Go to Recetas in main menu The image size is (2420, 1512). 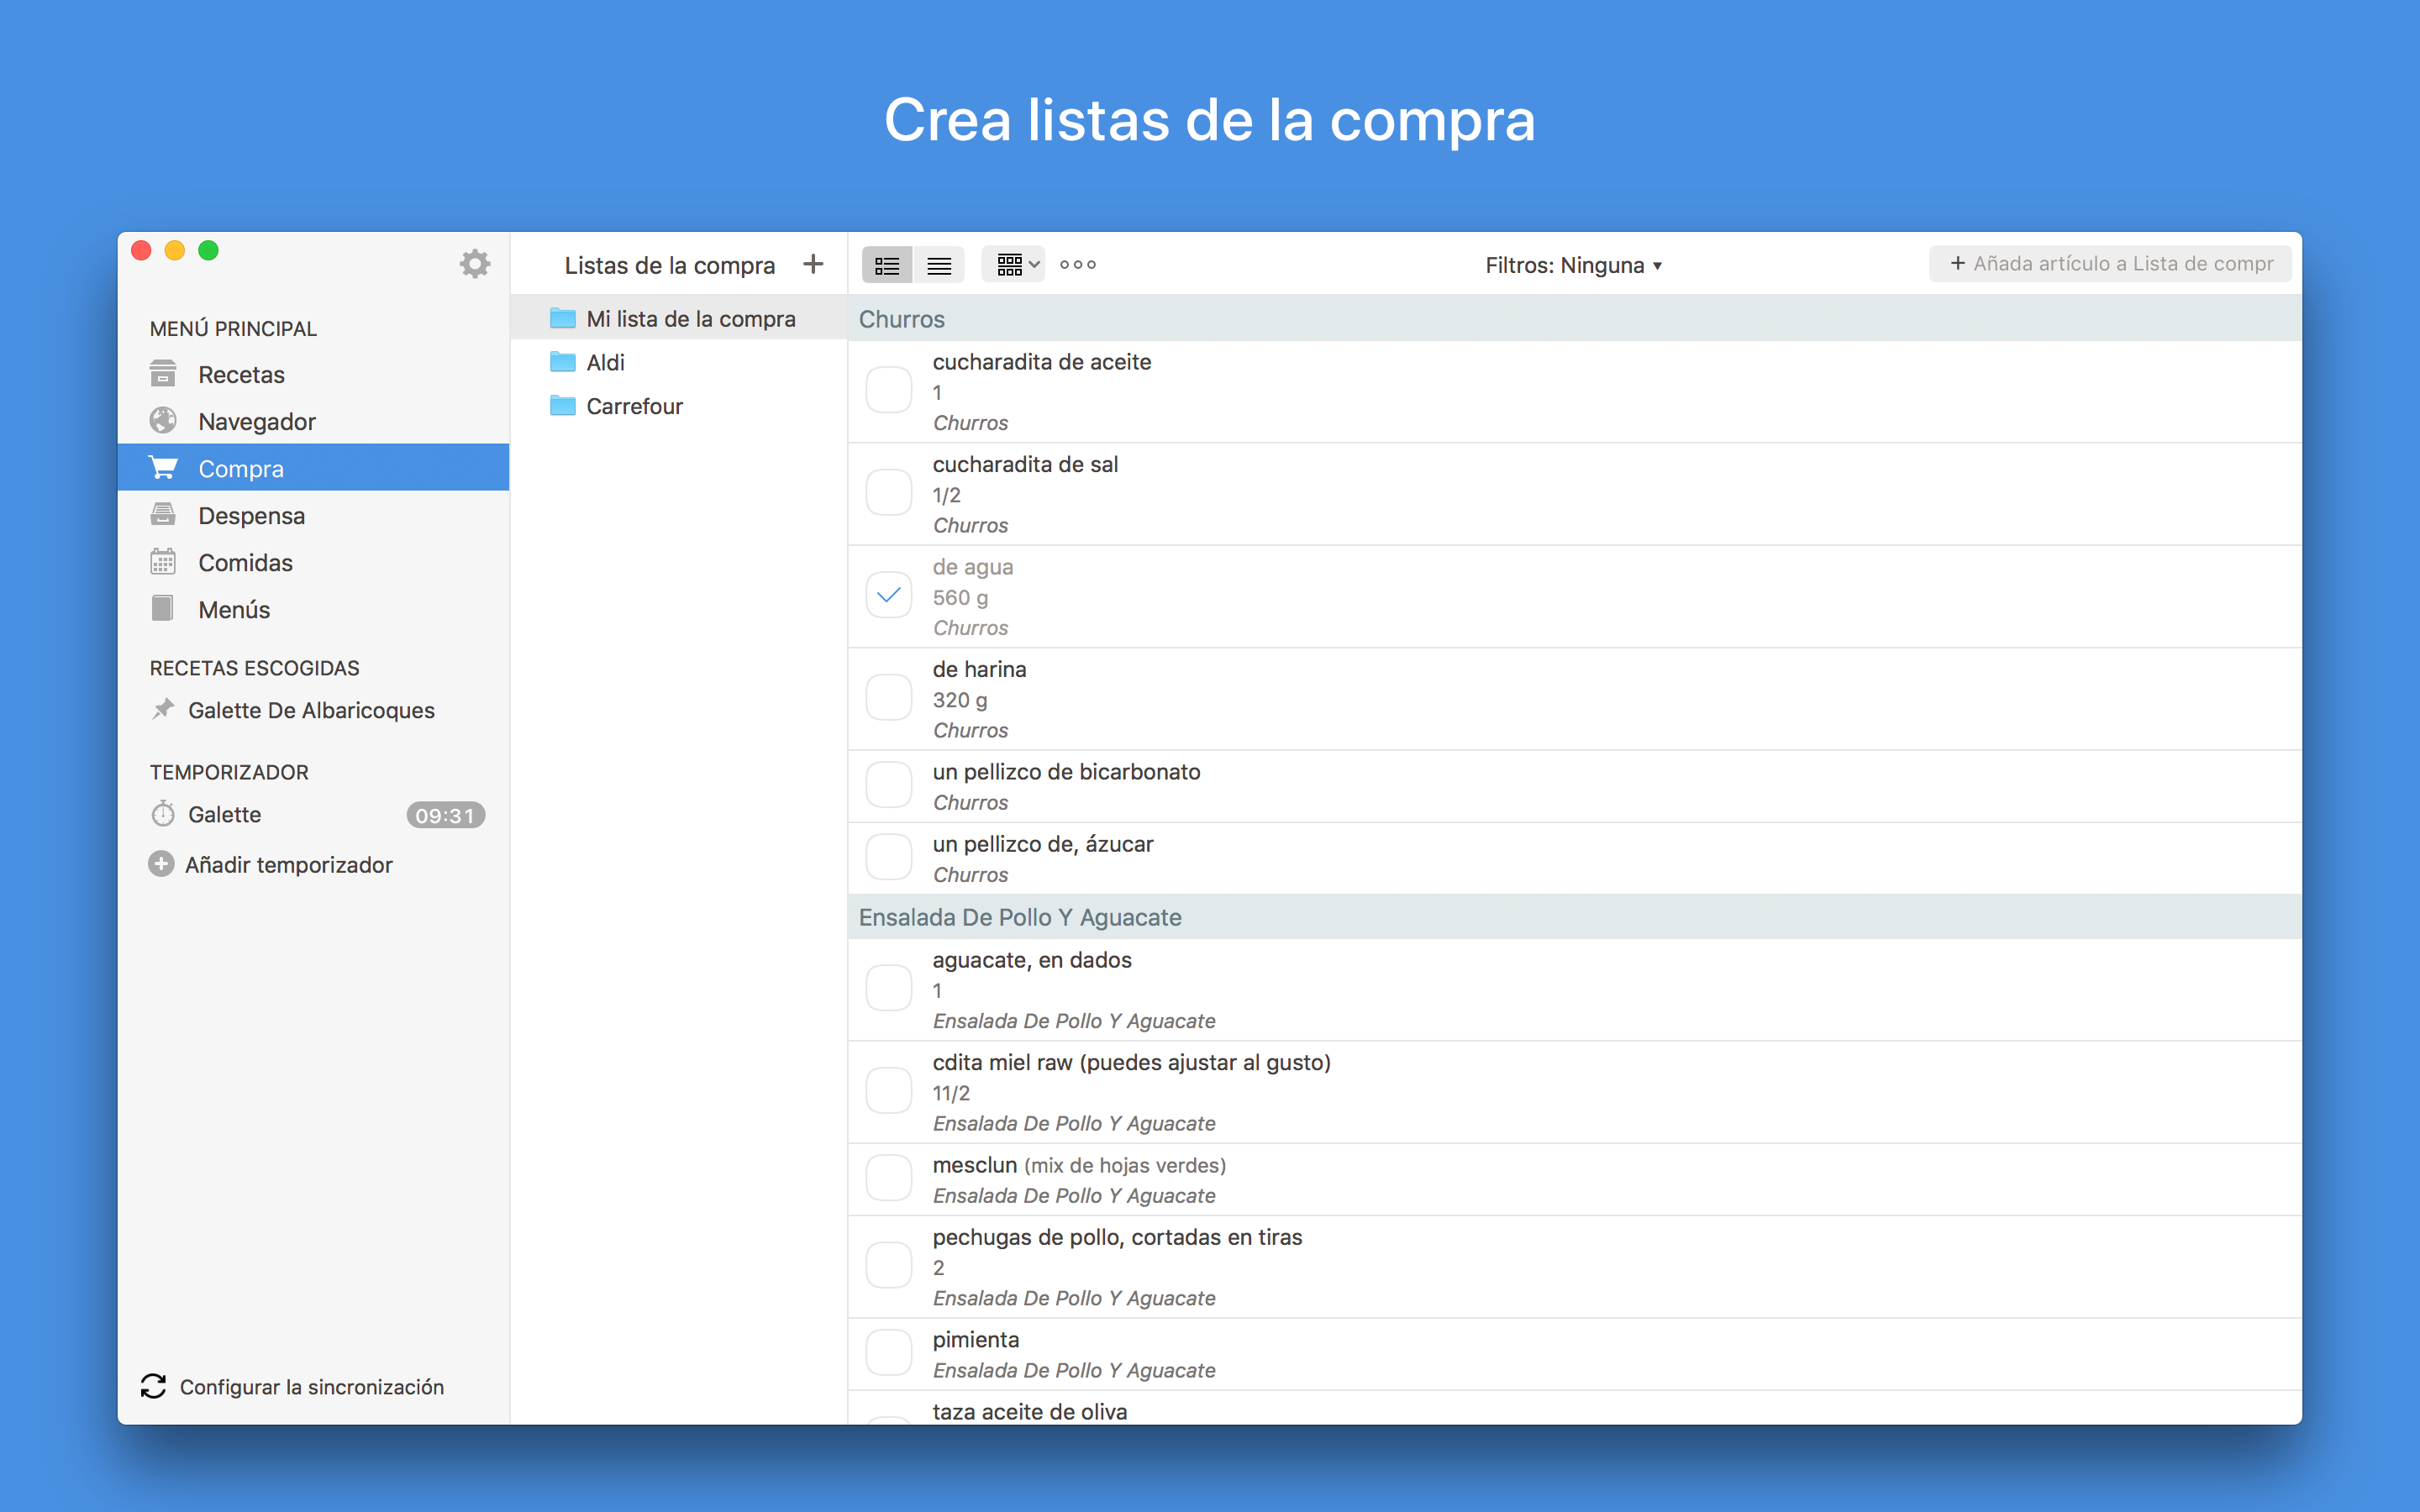click(x=241, y=375)
